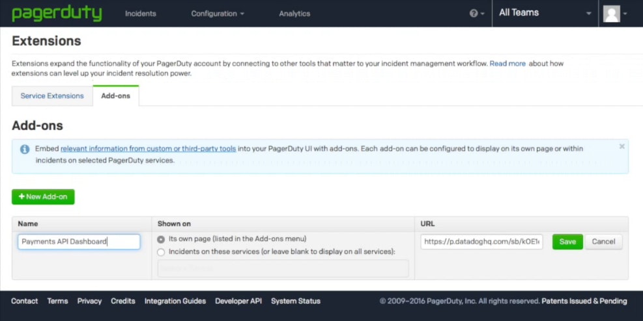Open the Configuration dropdown menu
This screenshot has width=643, height=321.
pyautogui.click(x=218, y=14)
